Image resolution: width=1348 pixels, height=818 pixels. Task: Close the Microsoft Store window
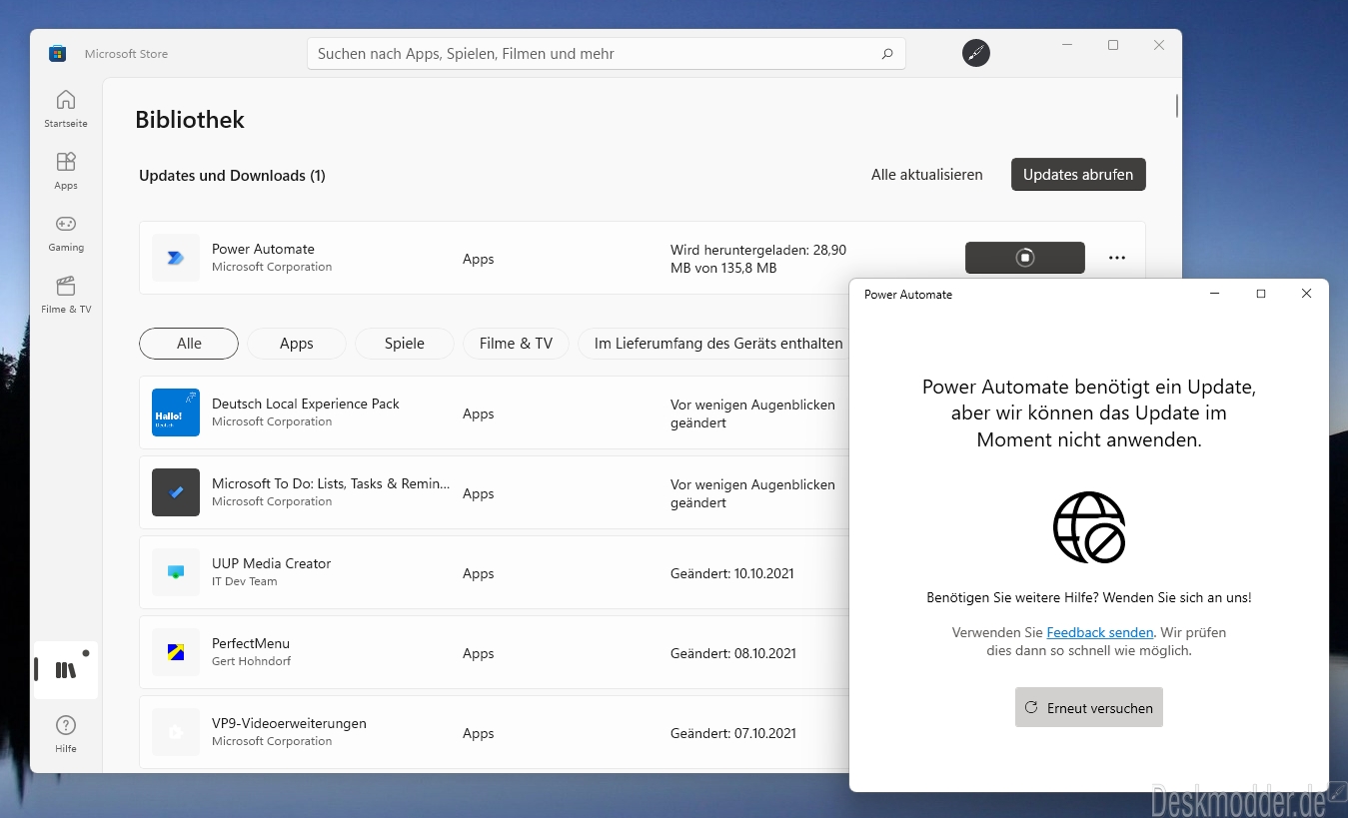(x=1159, y=46)
